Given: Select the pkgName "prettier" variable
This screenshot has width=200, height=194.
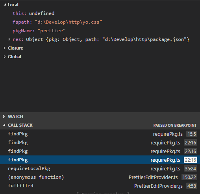Looking at the screenshot, I should [39, 31].
